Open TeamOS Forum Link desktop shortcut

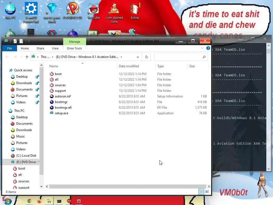pyautogui.click(x=31, y=13)
